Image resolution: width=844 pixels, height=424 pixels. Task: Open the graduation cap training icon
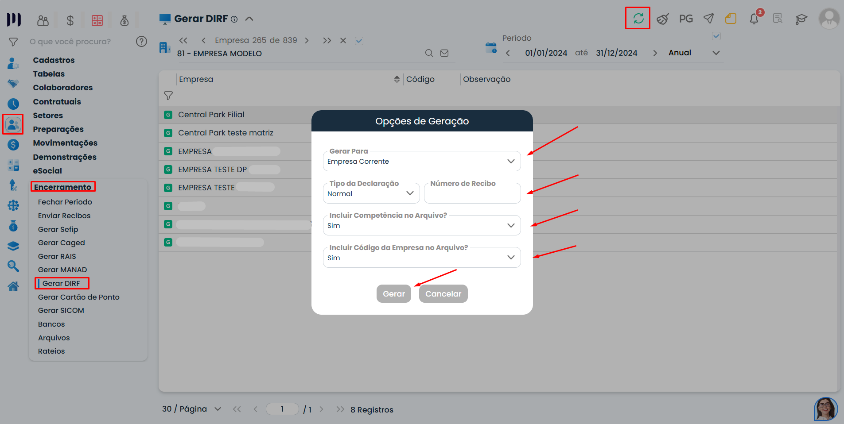coord(801,19)
